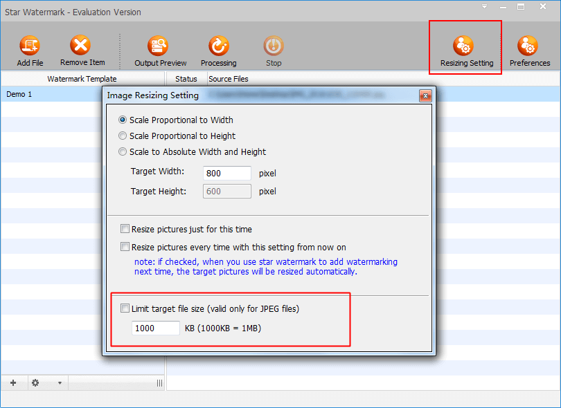This screenshot has height=408, width=561.
Task: Click the Source Files column header
Action: pos(229,79)
